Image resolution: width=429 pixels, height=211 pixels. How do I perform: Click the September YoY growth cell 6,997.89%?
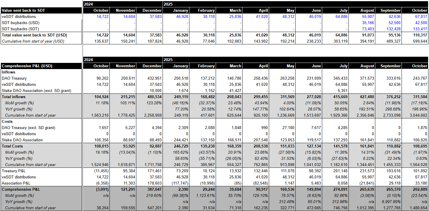pyautogui.click(x=391, y=202)
